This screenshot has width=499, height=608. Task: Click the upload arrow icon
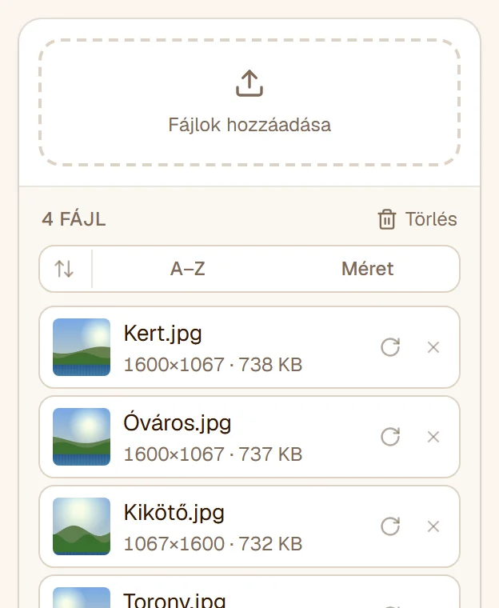coord(249,83)
